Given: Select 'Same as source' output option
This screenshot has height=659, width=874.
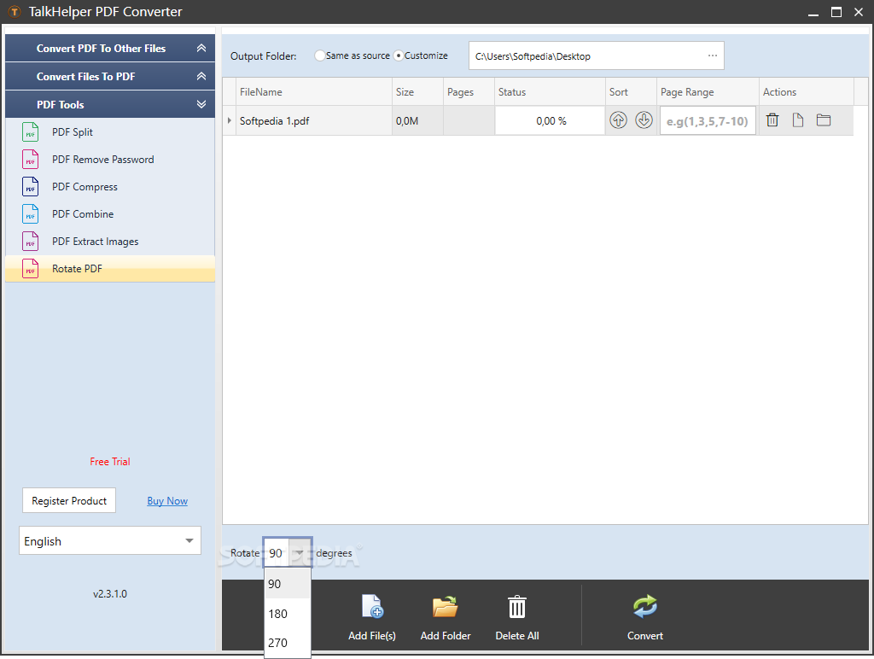Looking at the screenshot, I should tap(319, 55).
